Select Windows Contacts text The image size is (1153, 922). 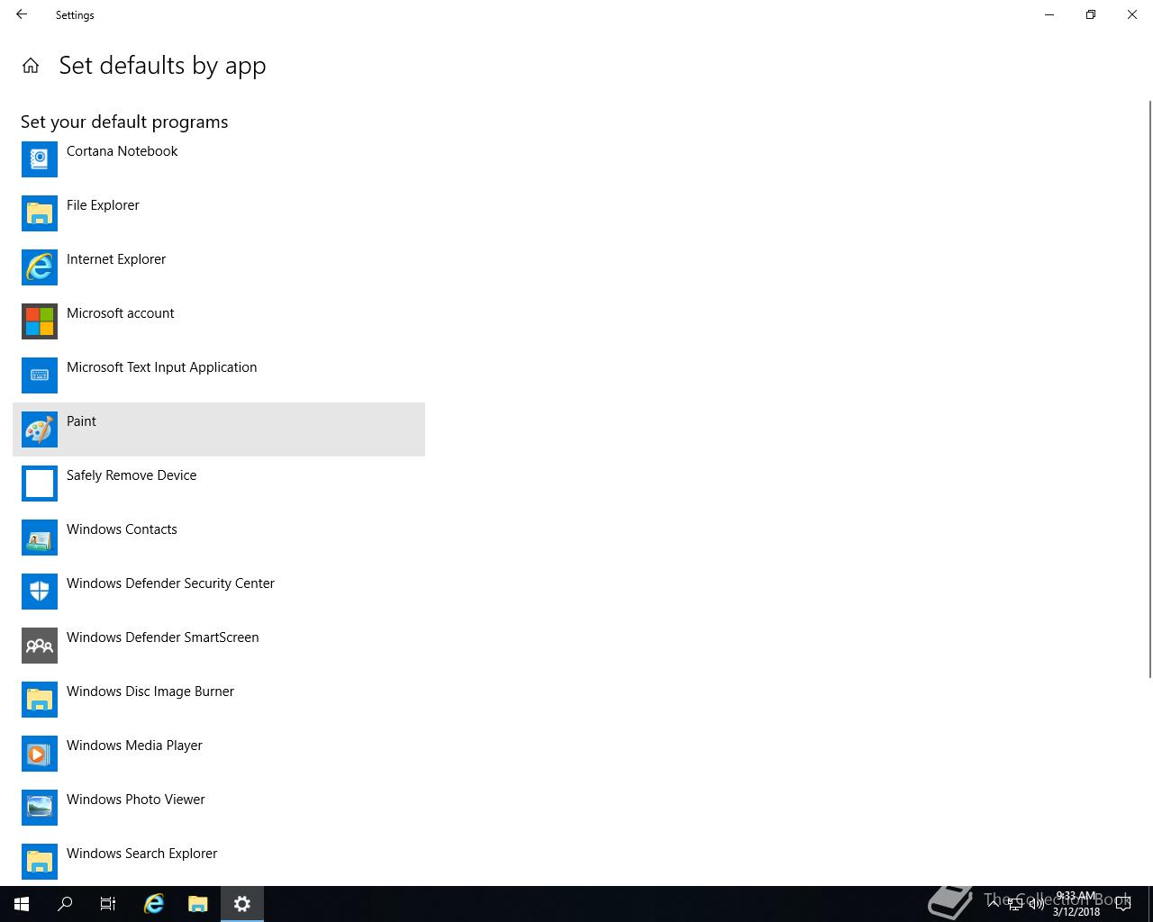pos(122,529)
